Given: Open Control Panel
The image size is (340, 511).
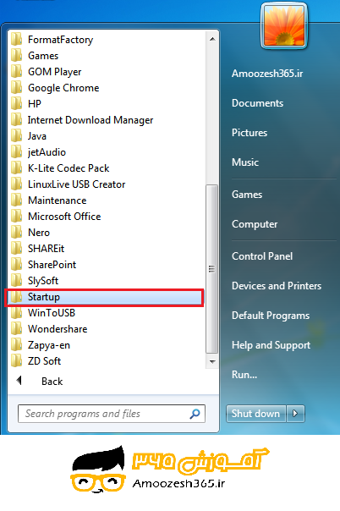Looking at the screenshot, I should [x=262, y=256].
